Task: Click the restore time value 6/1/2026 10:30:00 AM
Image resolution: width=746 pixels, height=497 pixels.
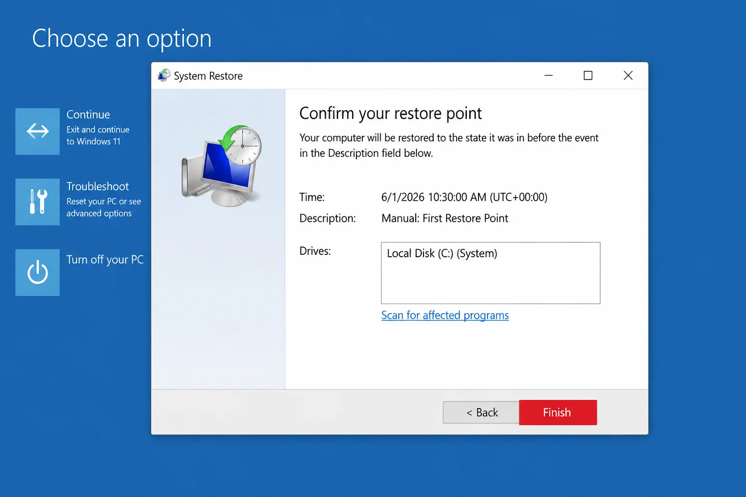Action: [464, 197]
